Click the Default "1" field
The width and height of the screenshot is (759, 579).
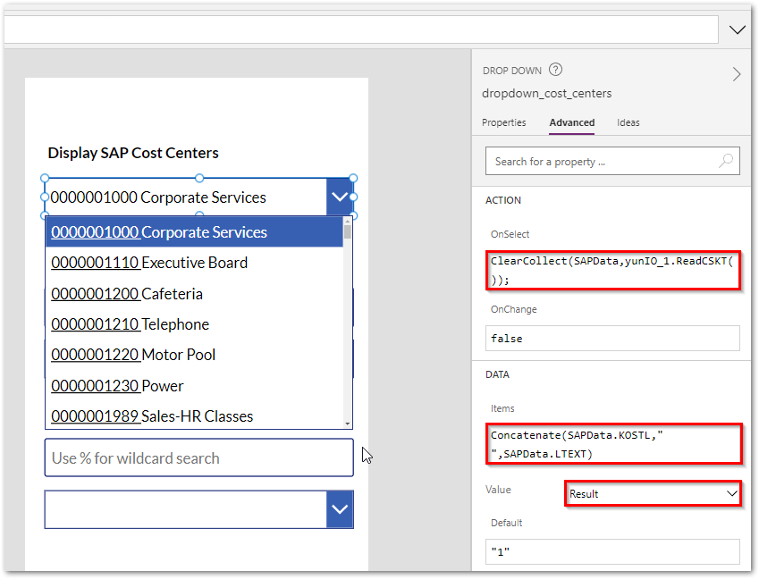[x=612, y=551]
